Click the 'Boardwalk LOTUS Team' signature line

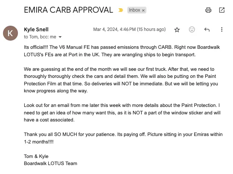tap(50, 163)
